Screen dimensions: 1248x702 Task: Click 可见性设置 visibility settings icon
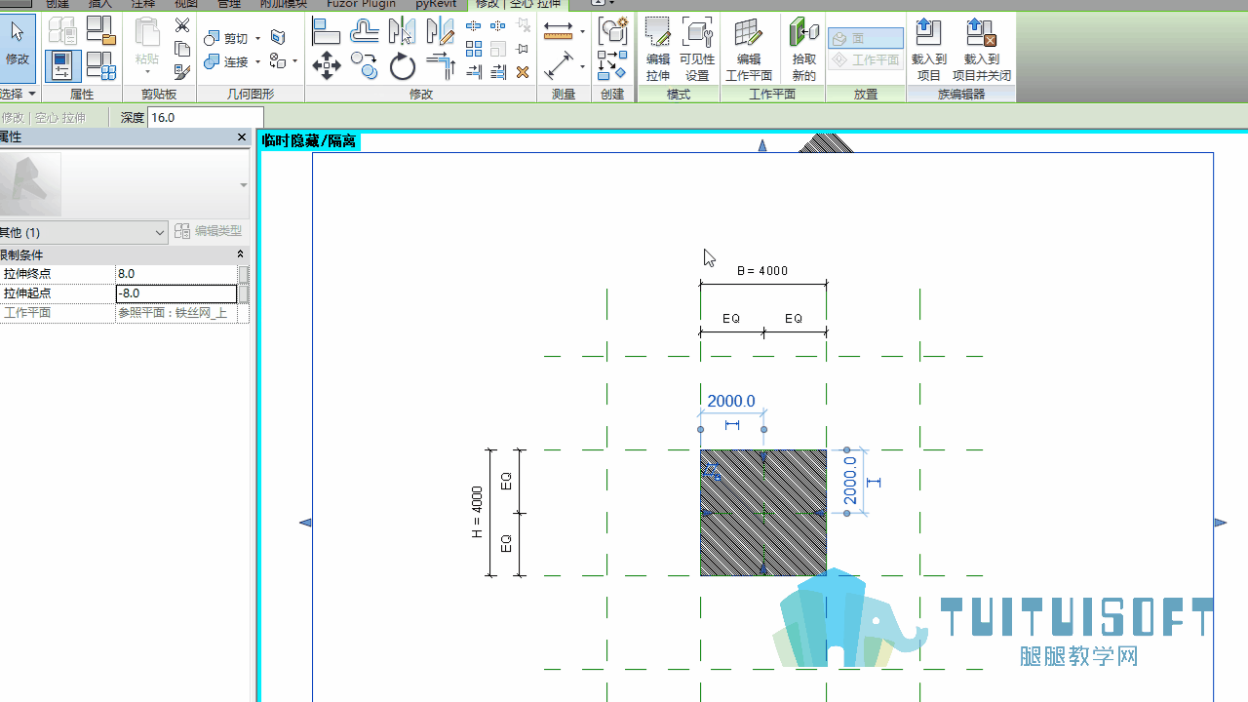(697, 50)
